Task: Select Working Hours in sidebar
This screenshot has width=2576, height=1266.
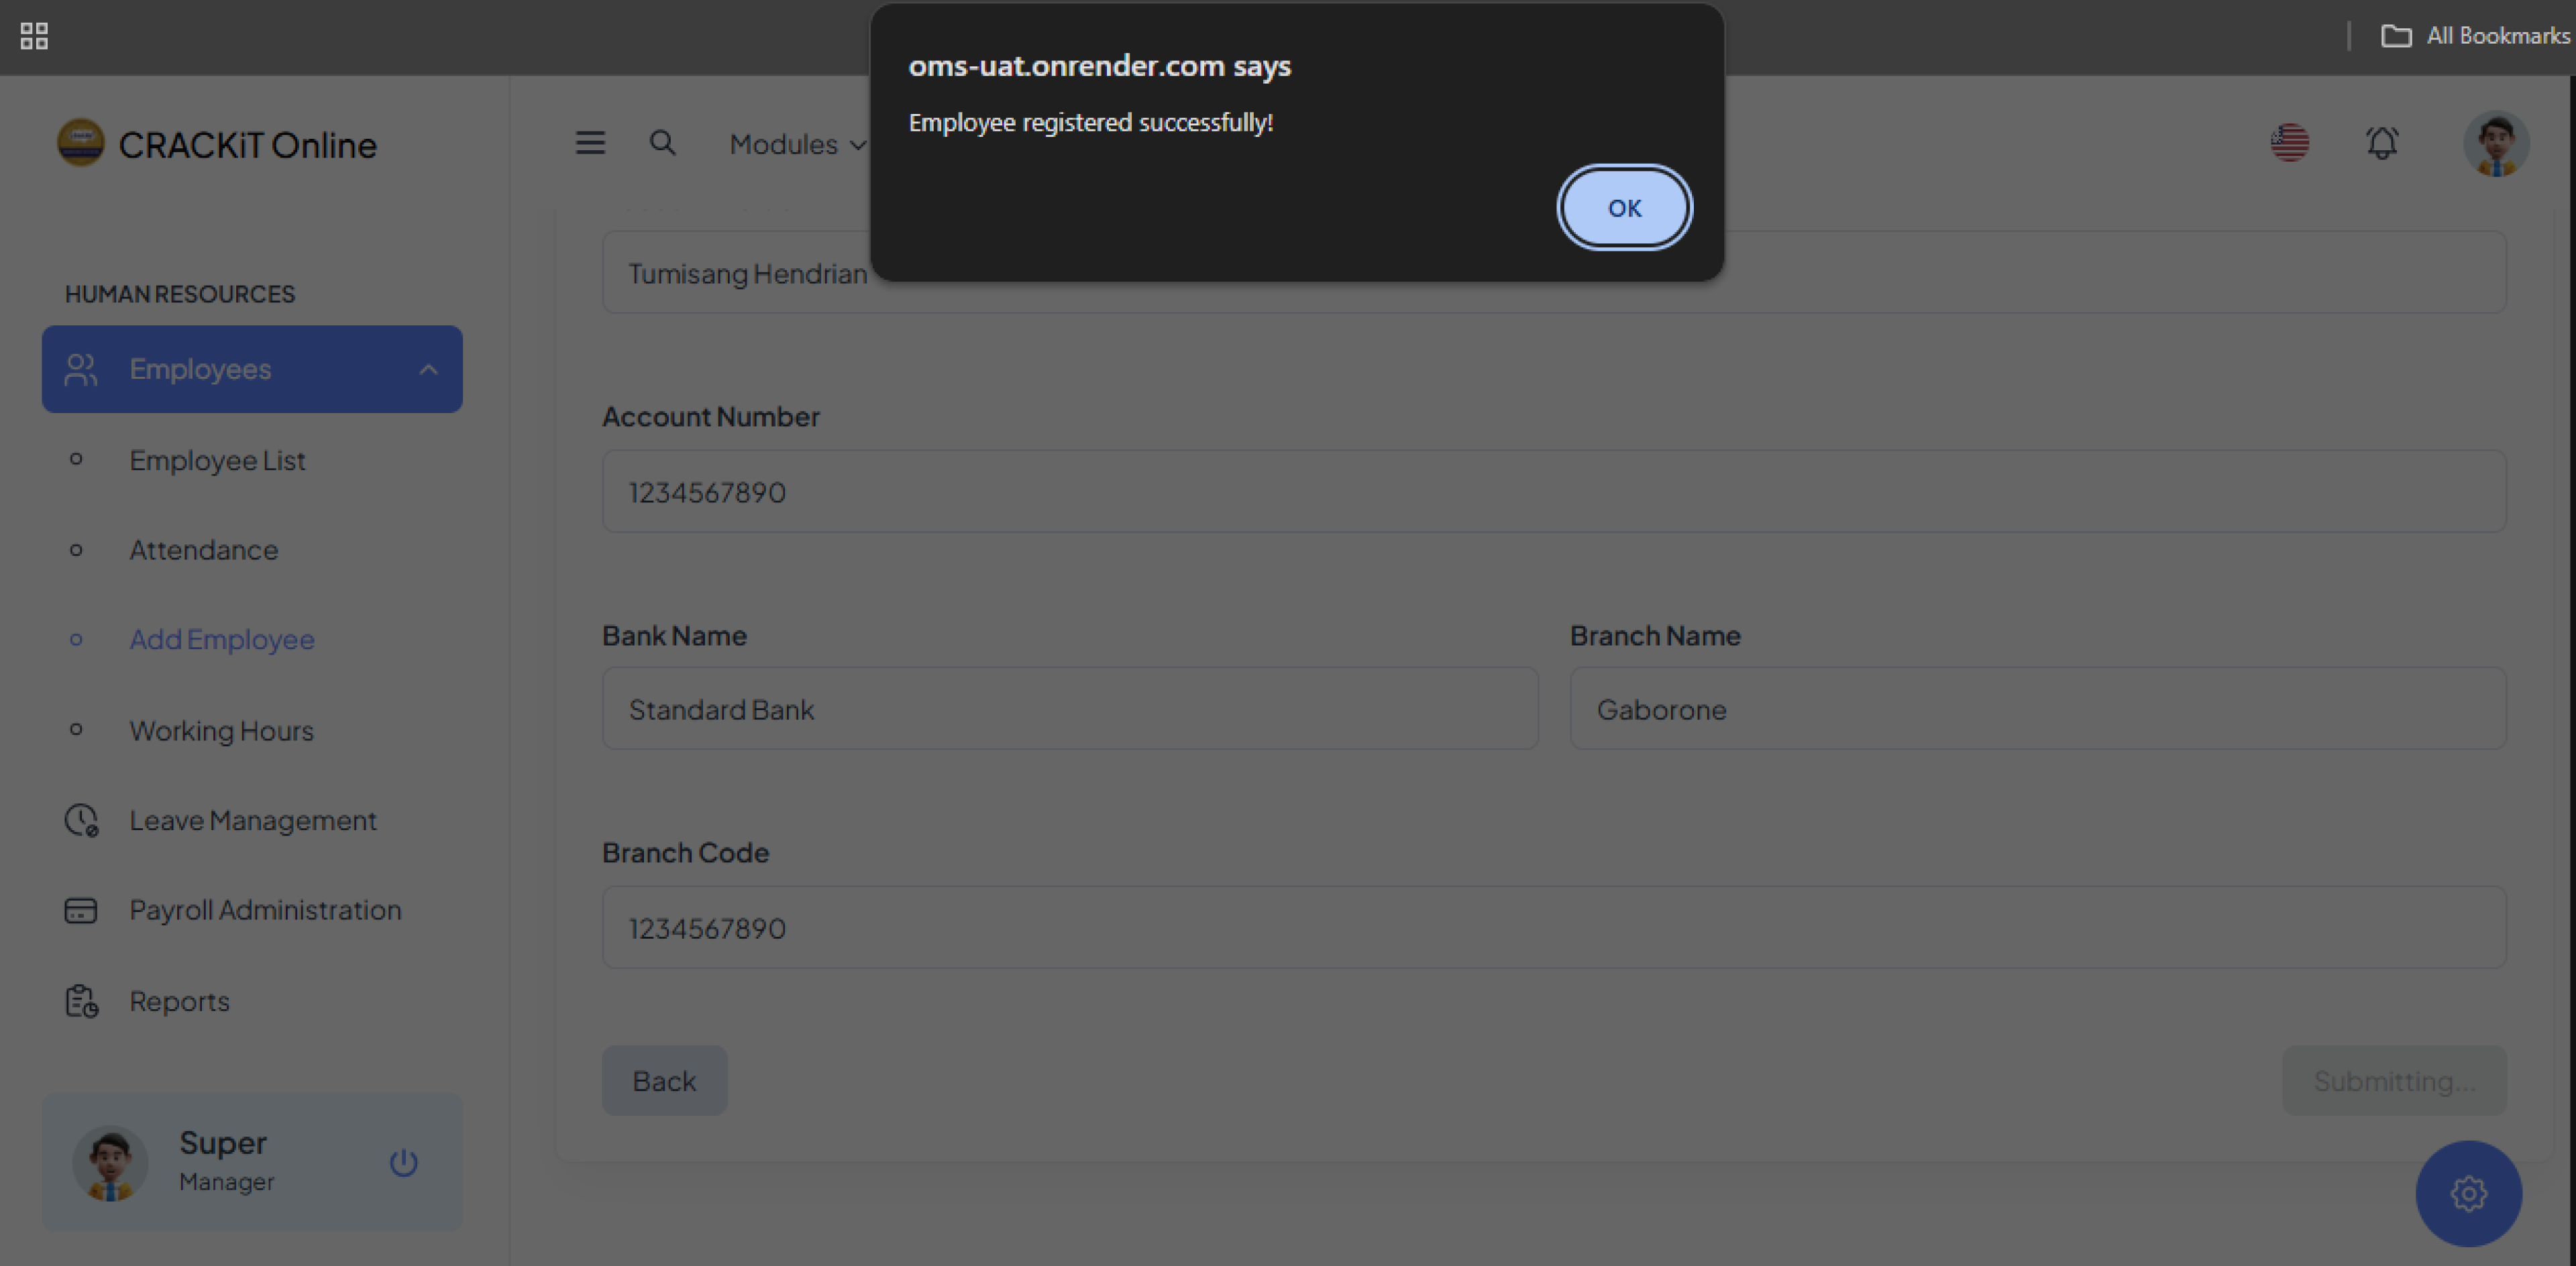Action: click(221, 730)
